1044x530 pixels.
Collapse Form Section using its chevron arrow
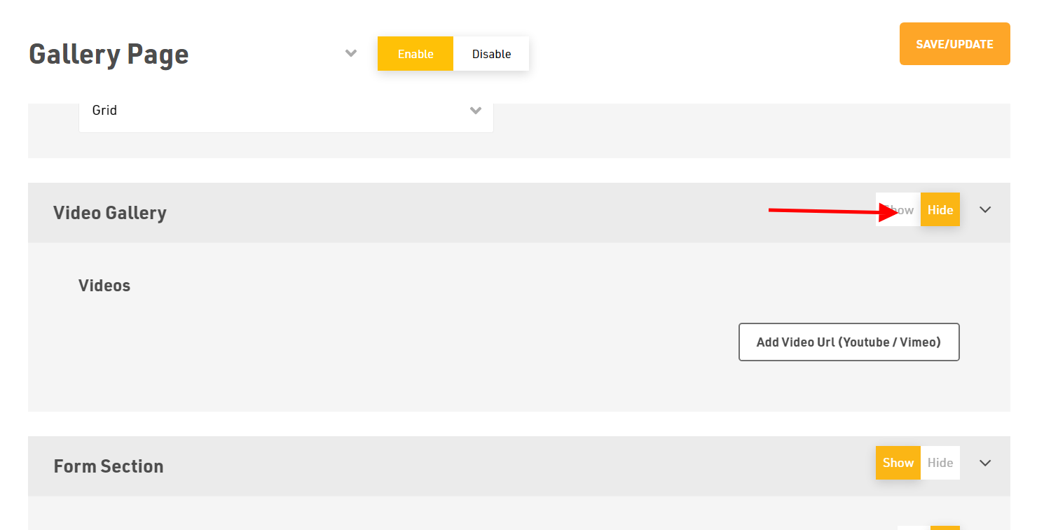[x=985, y=463]
